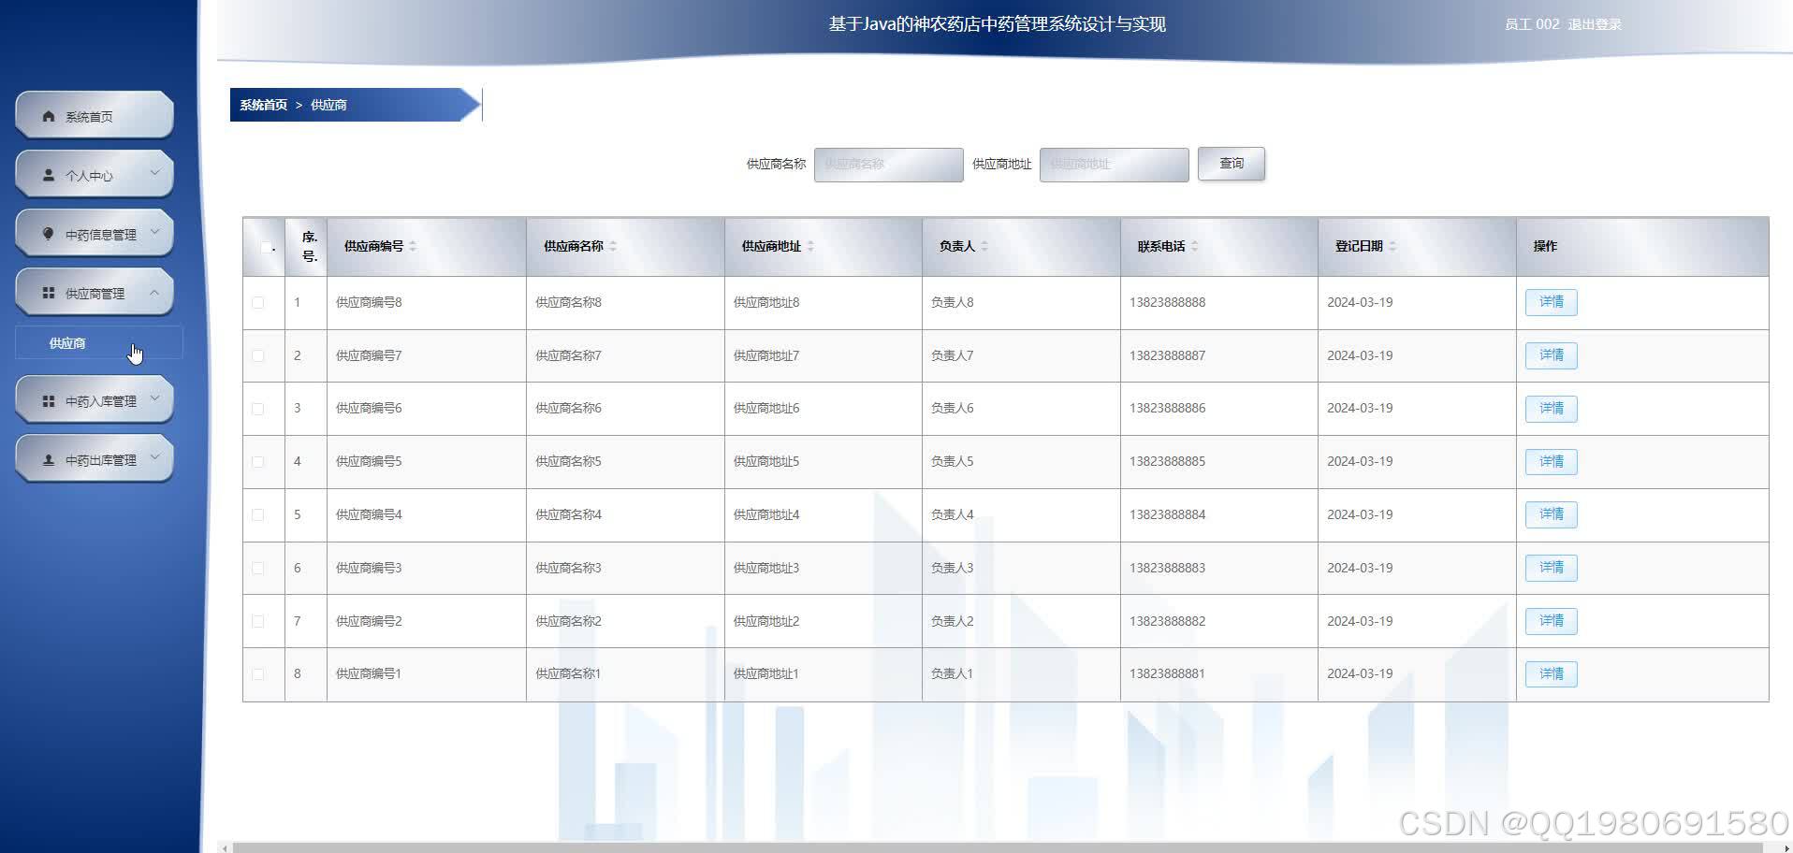Image resolution: width=1793 pixels, height=853 pixels.
Task: Expand the 中药入库管理 menu chevron
Action: coord(155,398)
